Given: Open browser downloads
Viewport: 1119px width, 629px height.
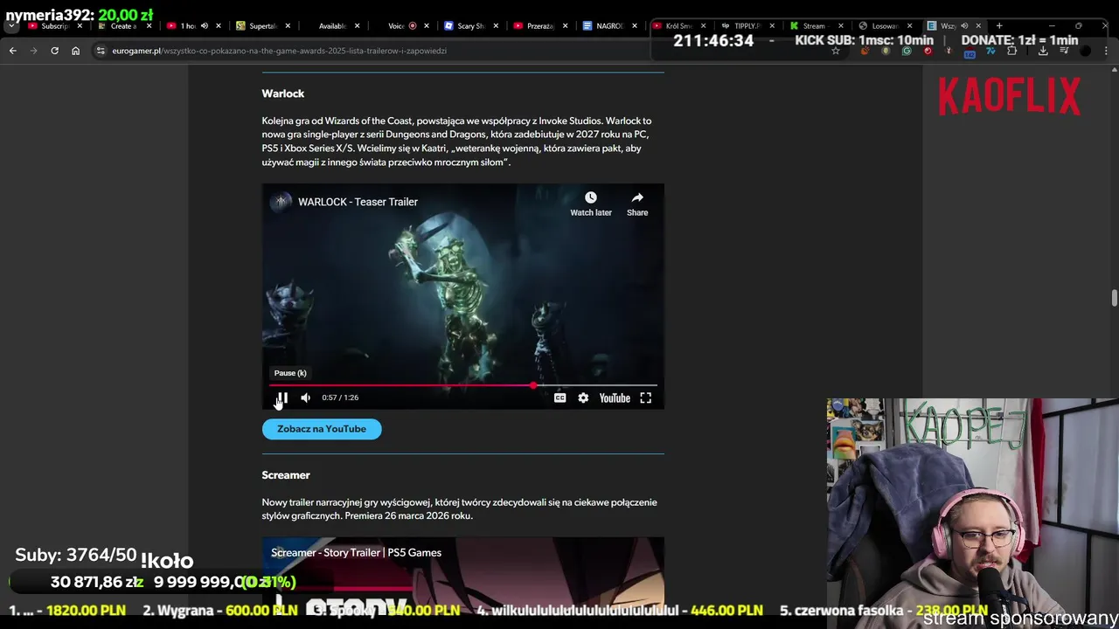Looking at the screenshot, I should pos(1043,51).
